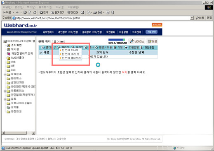This screenshot has height=151, width=214.
Task: Click the 삭제 delete X icon
Action: pos(115,48)
